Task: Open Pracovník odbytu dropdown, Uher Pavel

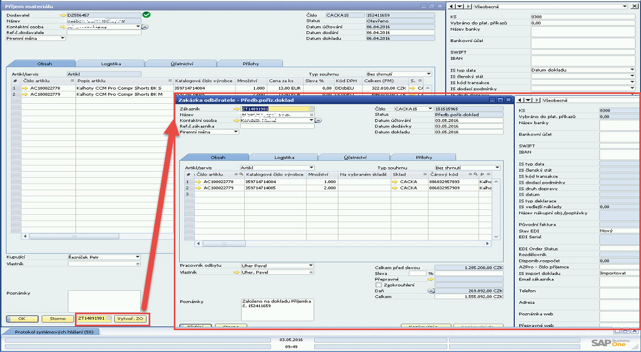Action: (311, 266)
